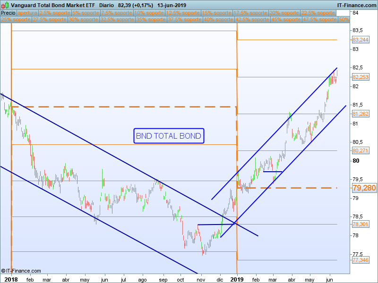Image resolution: width=378 pixels, height=283 pixels.
Task: Click the nov label on time axis
Action: (201, 280)
